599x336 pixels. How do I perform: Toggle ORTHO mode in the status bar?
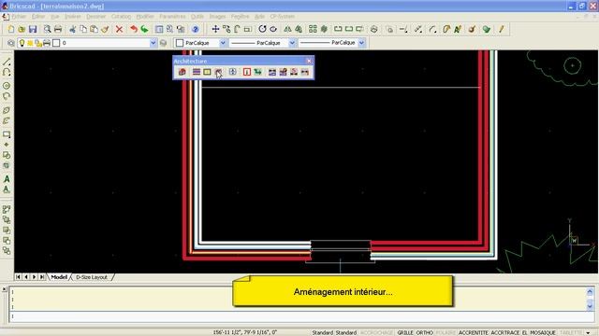point(424,332)
